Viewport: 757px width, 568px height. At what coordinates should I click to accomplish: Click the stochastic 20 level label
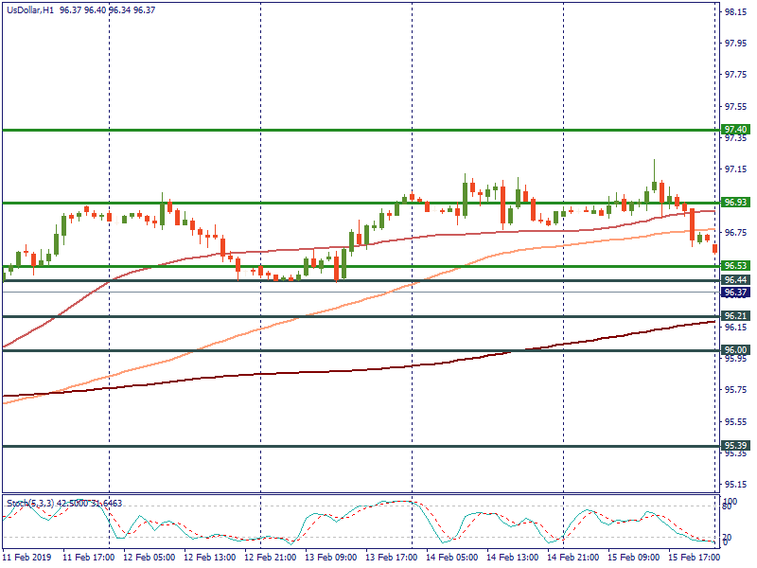(728, 538)
